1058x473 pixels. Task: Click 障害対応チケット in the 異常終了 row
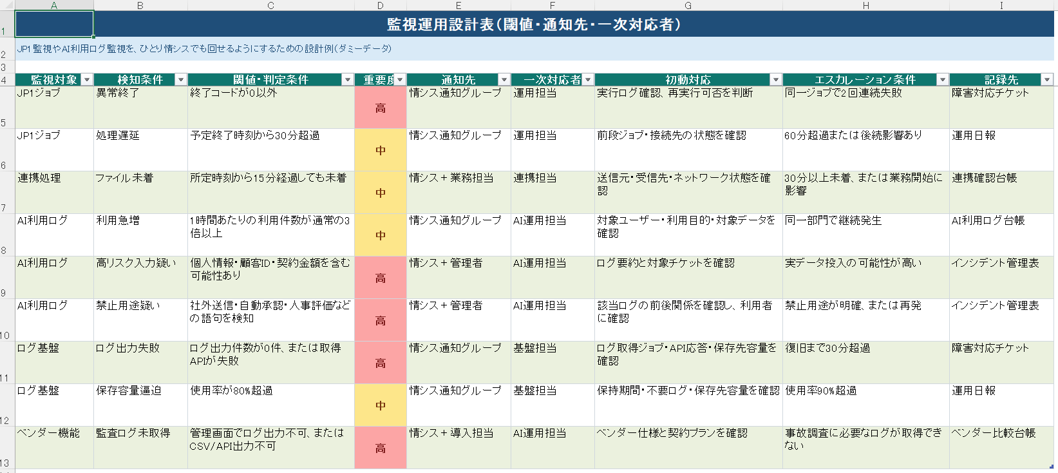point(1002,108)
